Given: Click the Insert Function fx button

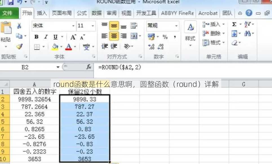Looking at the screenshot, I should coord(89,67).
